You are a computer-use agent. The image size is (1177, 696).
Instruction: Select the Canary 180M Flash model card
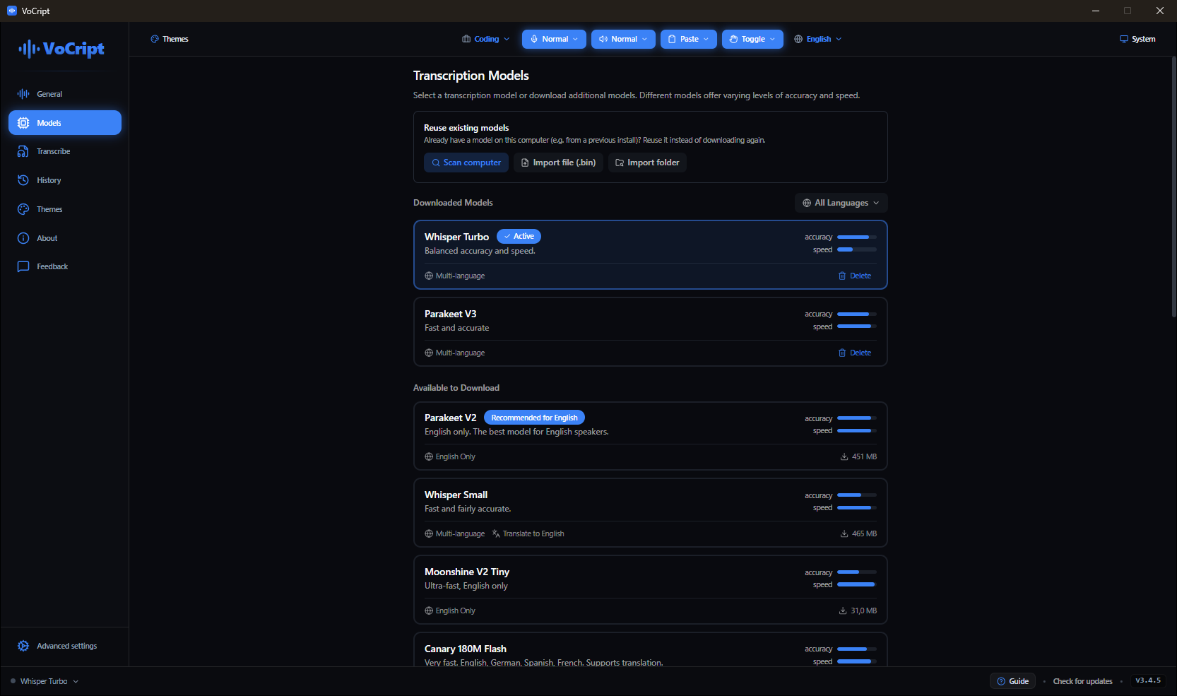tap(650, 649)
